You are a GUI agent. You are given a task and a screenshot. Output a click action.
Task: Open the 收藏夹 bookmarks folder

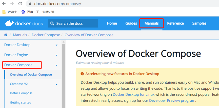click(10, 12)
